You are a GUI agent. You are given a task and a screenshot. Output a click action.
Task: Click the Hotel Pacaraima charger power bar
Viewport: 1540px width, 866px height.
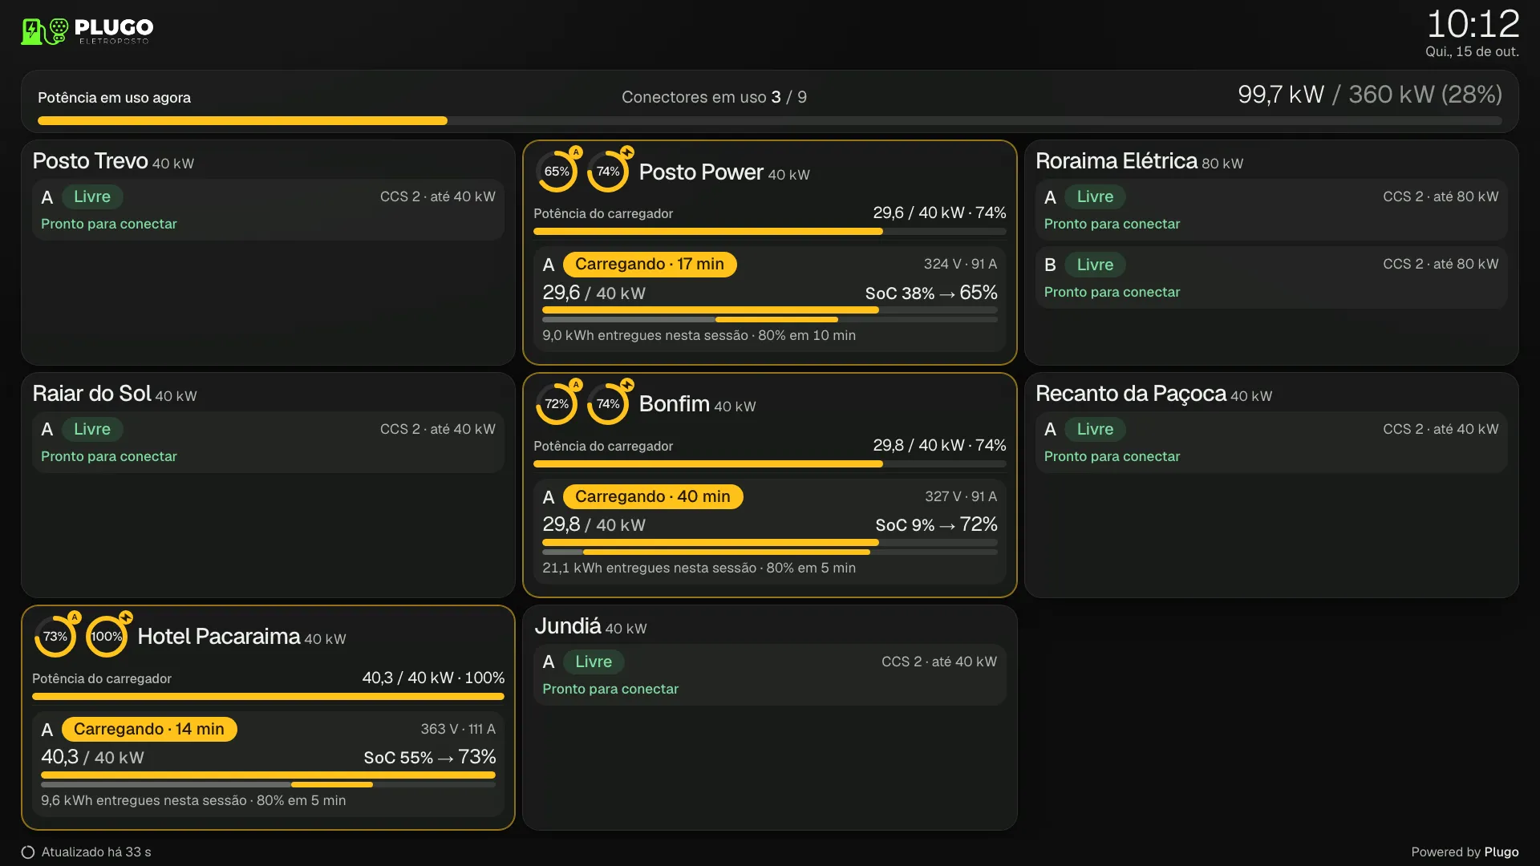click(268, 697)
